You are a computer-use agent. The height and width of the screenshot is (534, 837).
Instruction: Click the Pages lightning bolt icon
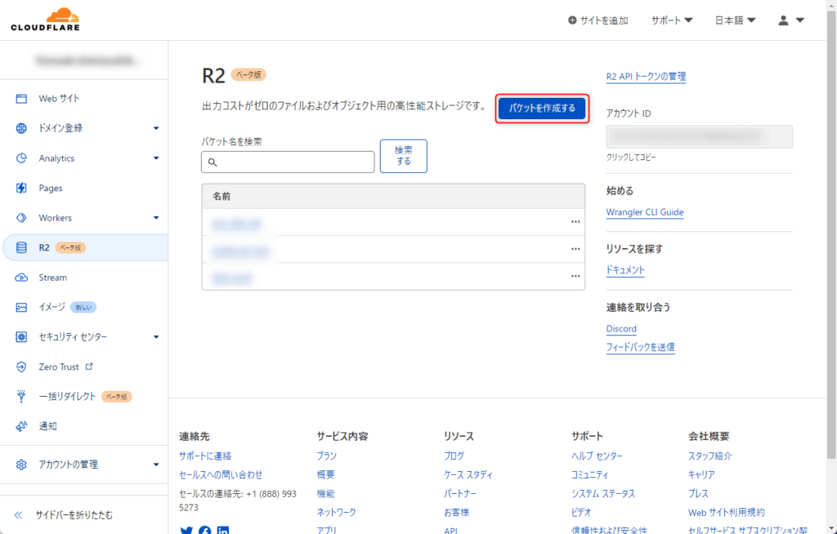coord(21,188)
